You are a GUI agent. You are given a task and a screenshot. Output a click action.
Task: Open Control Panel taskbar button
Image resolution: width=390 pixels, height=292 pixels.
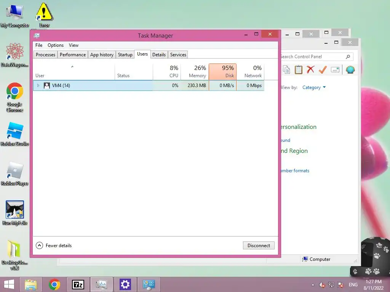149,284
